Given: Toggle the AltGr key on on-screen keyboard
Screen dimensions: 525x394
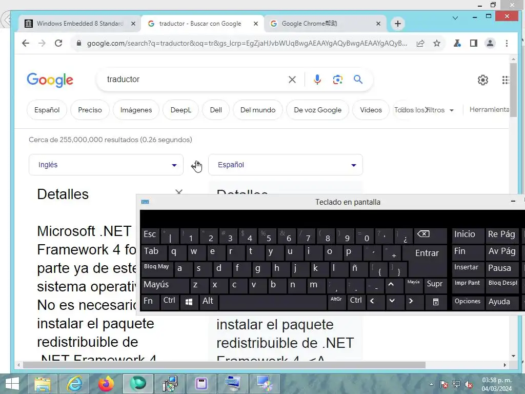Looking at the screenshot, I should [336, 302].
